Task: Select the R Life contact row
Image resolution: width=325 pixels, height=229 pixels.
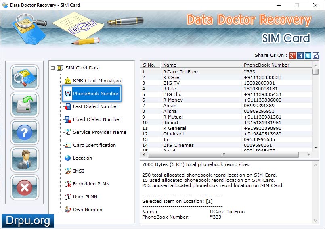Action: [226, 89]
